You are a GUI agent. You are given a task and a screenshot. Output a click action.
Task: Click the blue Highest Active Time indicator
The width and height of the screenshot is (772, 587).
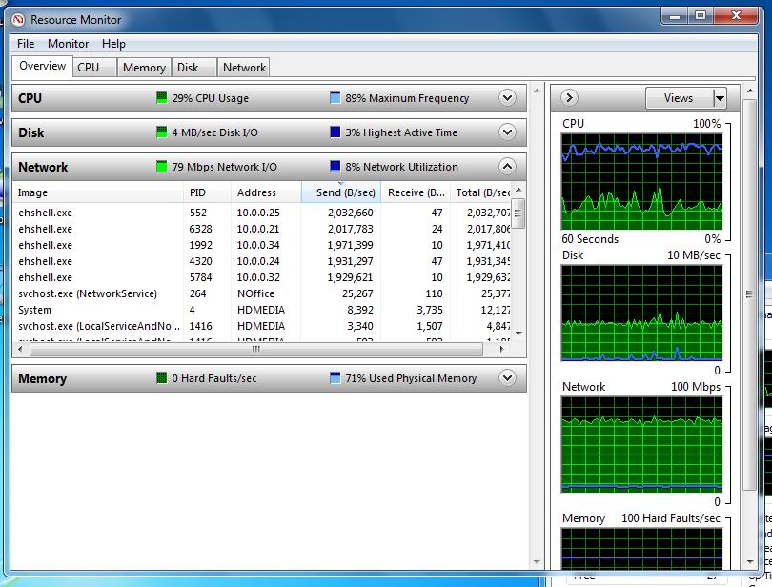click(x=335, y=132)
